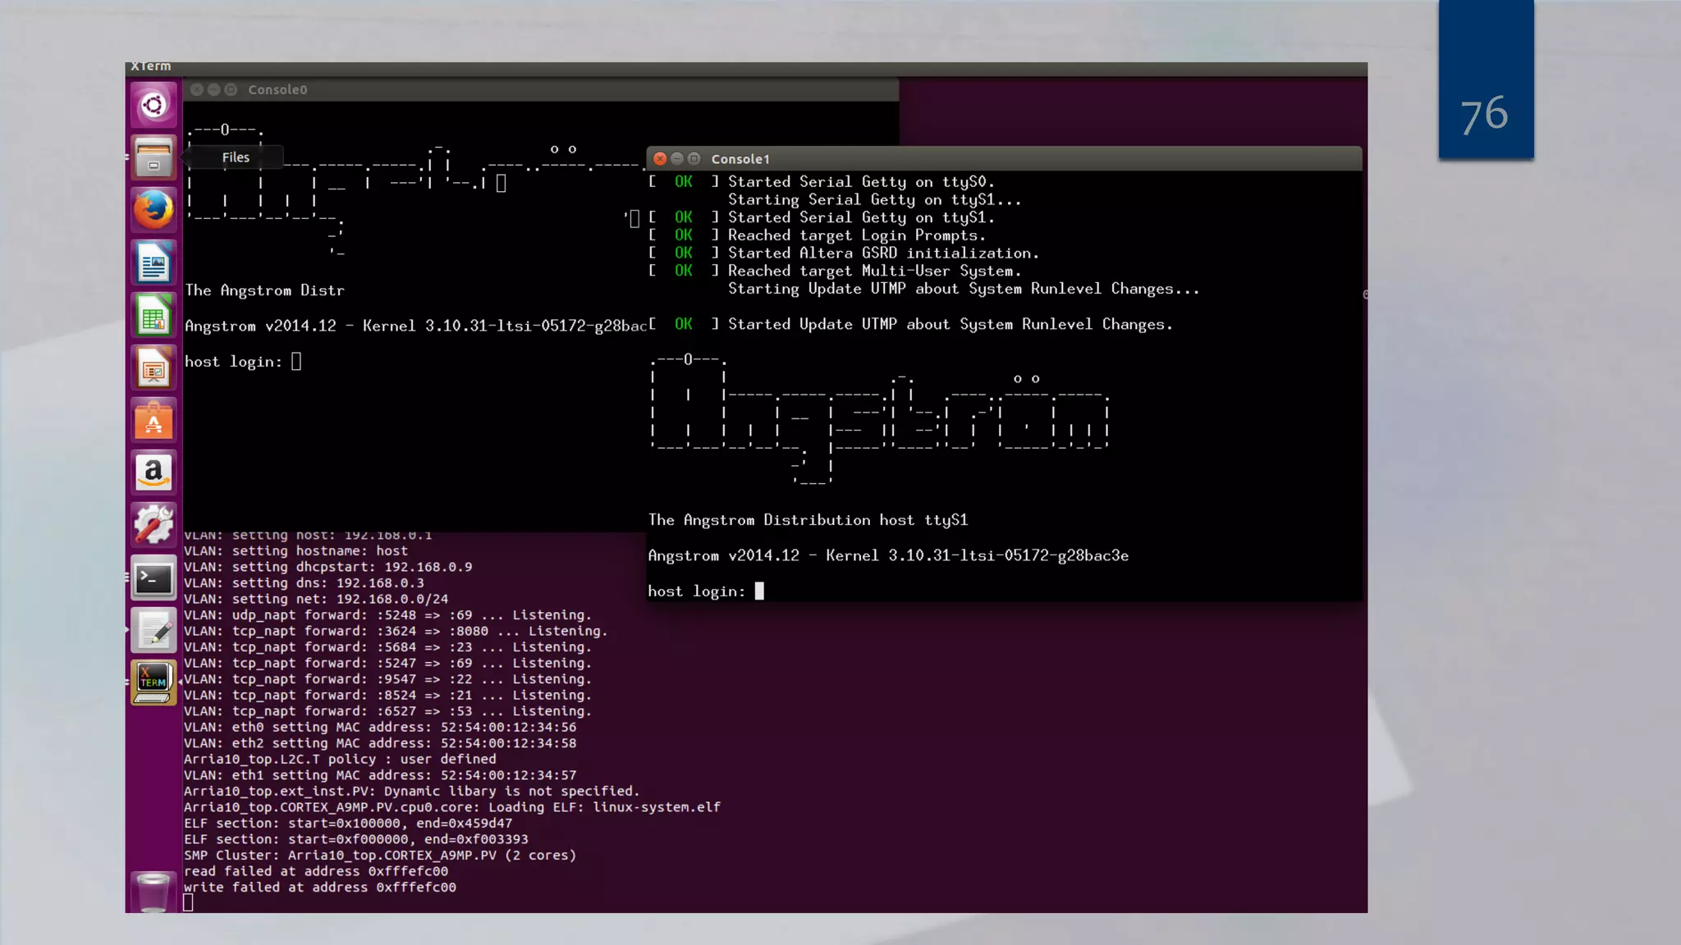The image size is (1681, 945).
Task: Open LibreOffice Calc spreadsheet icon
Action: tap(153, 316)
